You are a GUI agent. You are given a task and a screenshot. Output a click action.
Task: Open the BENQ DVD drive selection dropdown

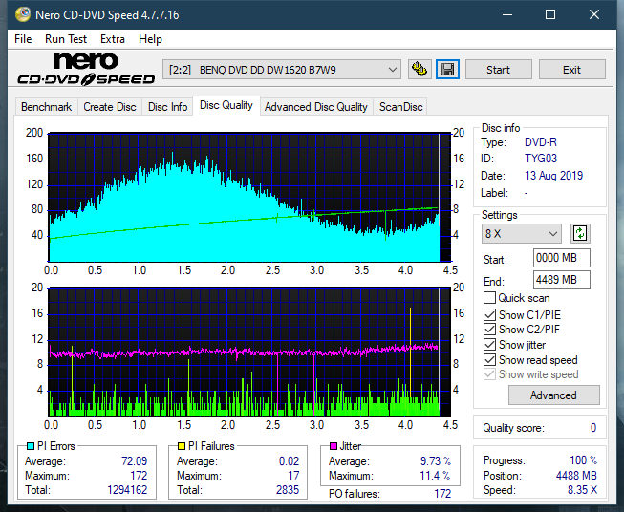(x=282, y=70)
